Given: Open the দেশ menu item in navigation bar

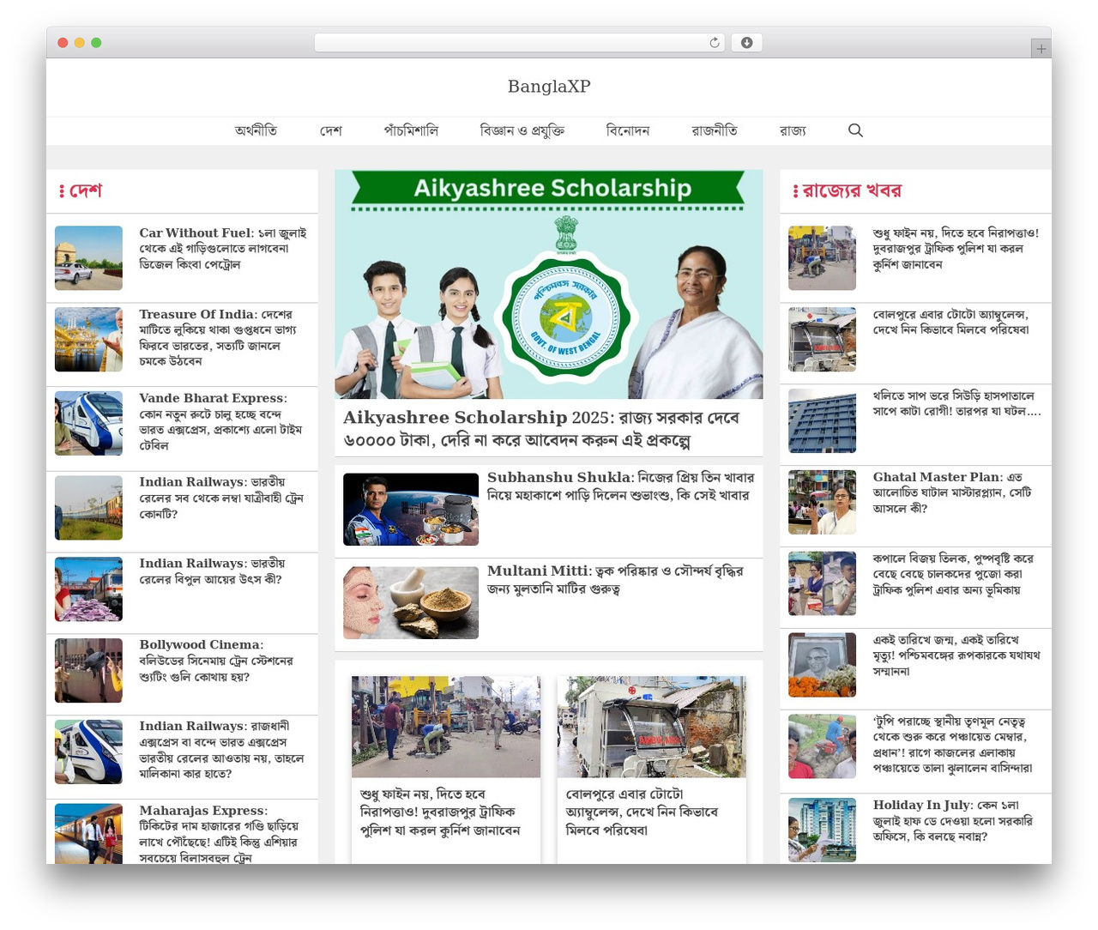Looking at the screenshot, I should coord(331,130).
